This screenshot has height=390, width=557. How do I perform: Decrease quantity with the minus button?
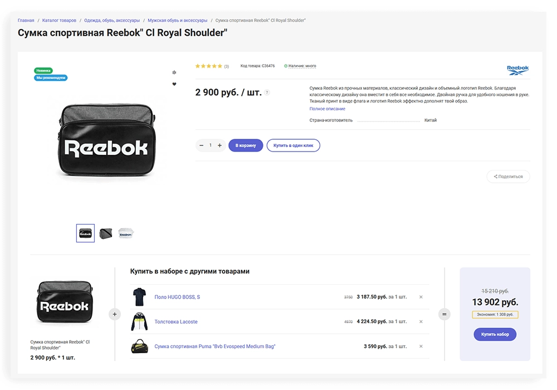click(x=202, y=145)
